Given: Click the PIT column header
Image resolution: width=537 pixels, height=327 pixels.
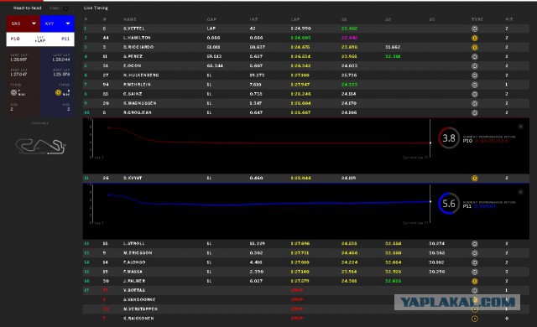Looking at the screenshot, I should point(509,19).
